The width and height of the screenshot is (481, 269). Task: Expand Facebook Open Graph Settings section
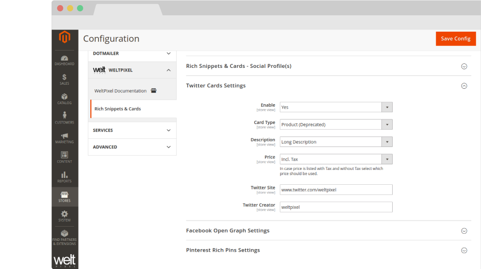tap(464, 231)
